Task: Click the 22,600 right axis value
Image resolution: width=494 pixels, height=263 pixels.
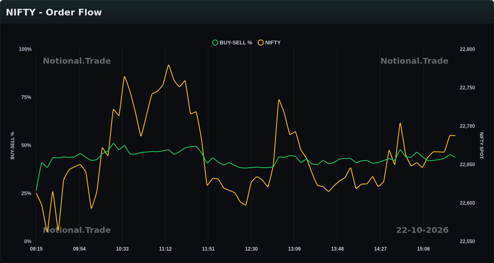Action: [x=467, y=203]
